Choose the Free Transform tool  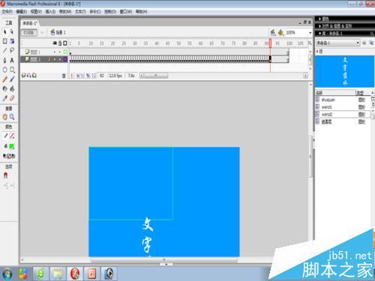[x=5, y=41]
